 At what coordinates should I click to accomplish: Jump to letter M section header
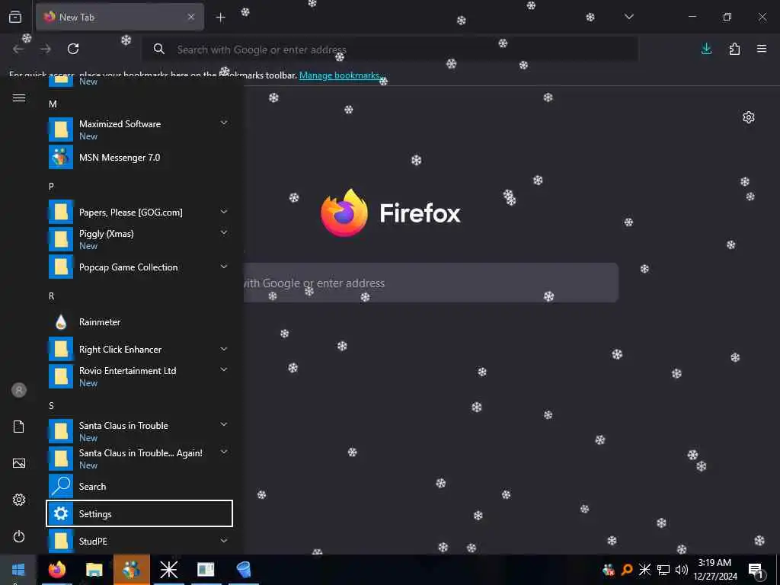tap(53, 104)
